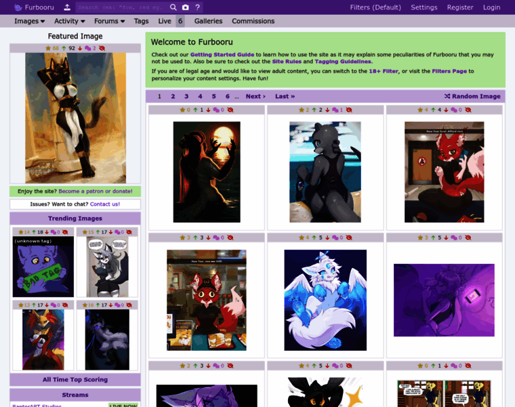515x407 pixels.
Task: Hide the fox cashier image
Action: (x=230, y=237)
